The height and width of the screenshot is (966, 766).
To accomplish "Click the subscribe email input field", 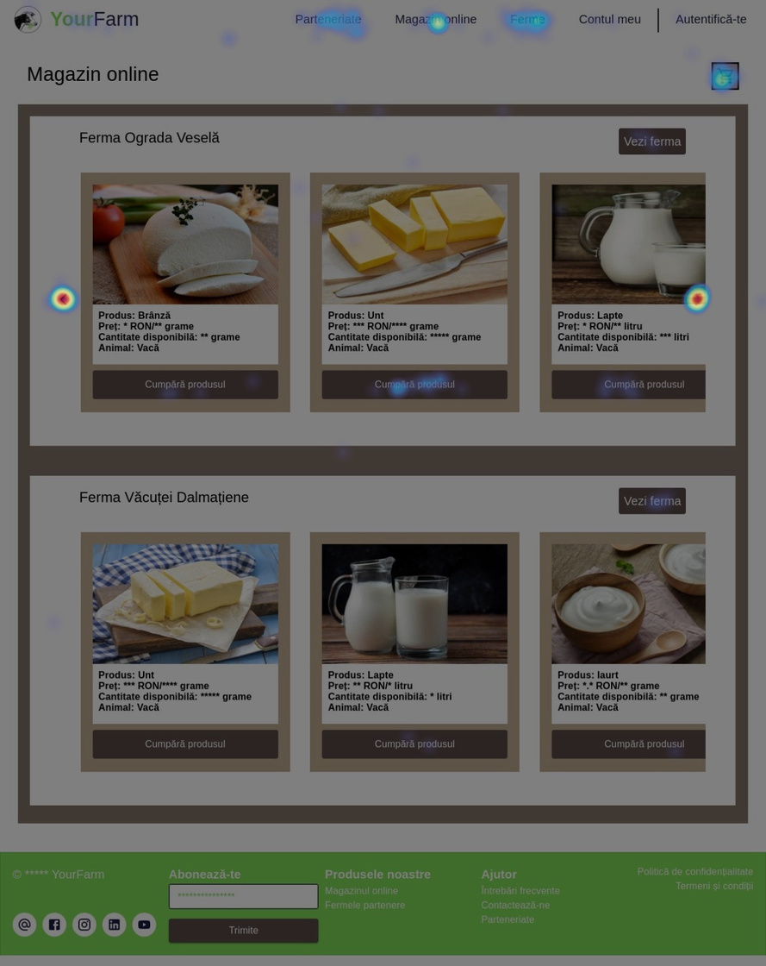I will click(244, 896).
